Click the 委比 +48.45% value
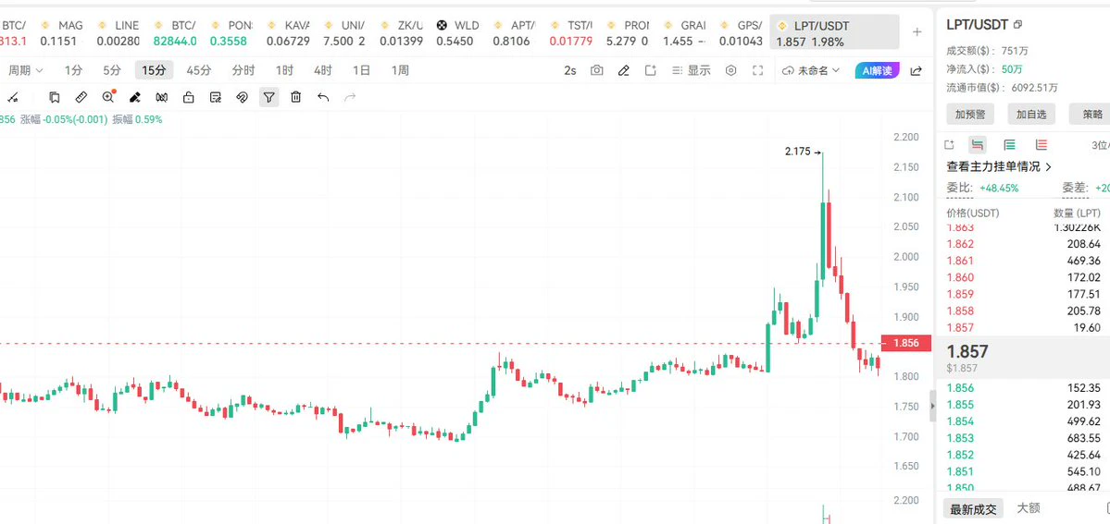 (999, 189)
